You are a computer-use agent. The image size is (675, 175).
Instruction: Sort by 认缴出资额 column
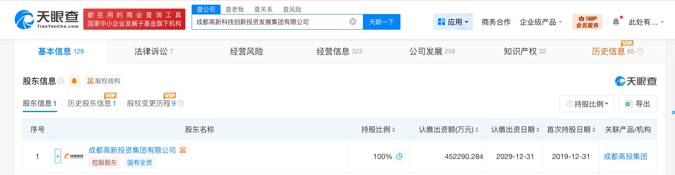click(x=477, y=130)
